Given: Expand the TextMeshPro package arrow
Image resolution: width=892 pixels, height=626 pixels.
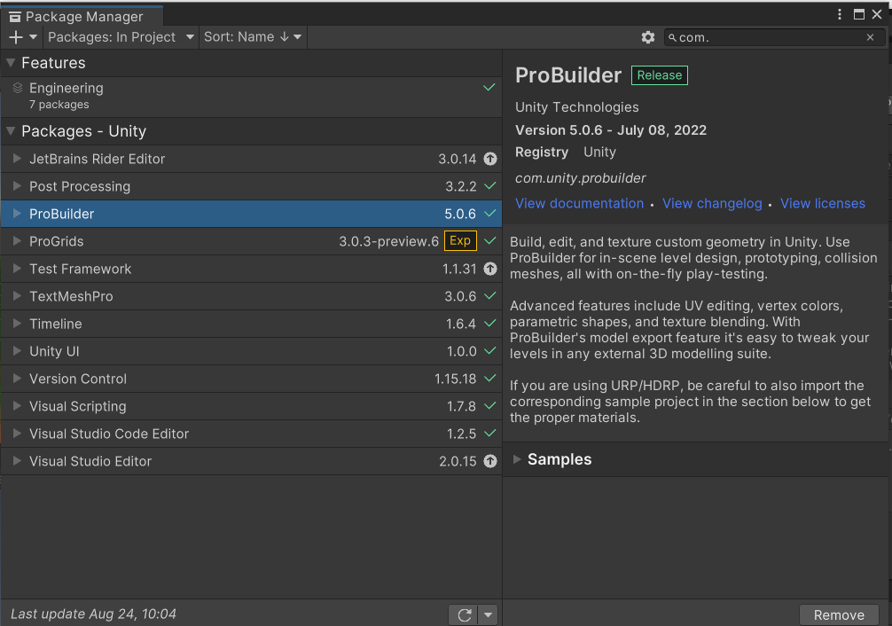Looking at the screenshot, I should click(17, 296).
